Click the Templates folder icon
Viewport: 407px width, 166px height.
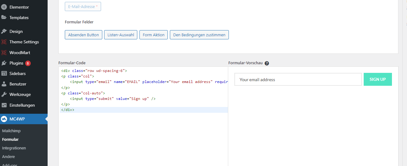coord(4,18)
